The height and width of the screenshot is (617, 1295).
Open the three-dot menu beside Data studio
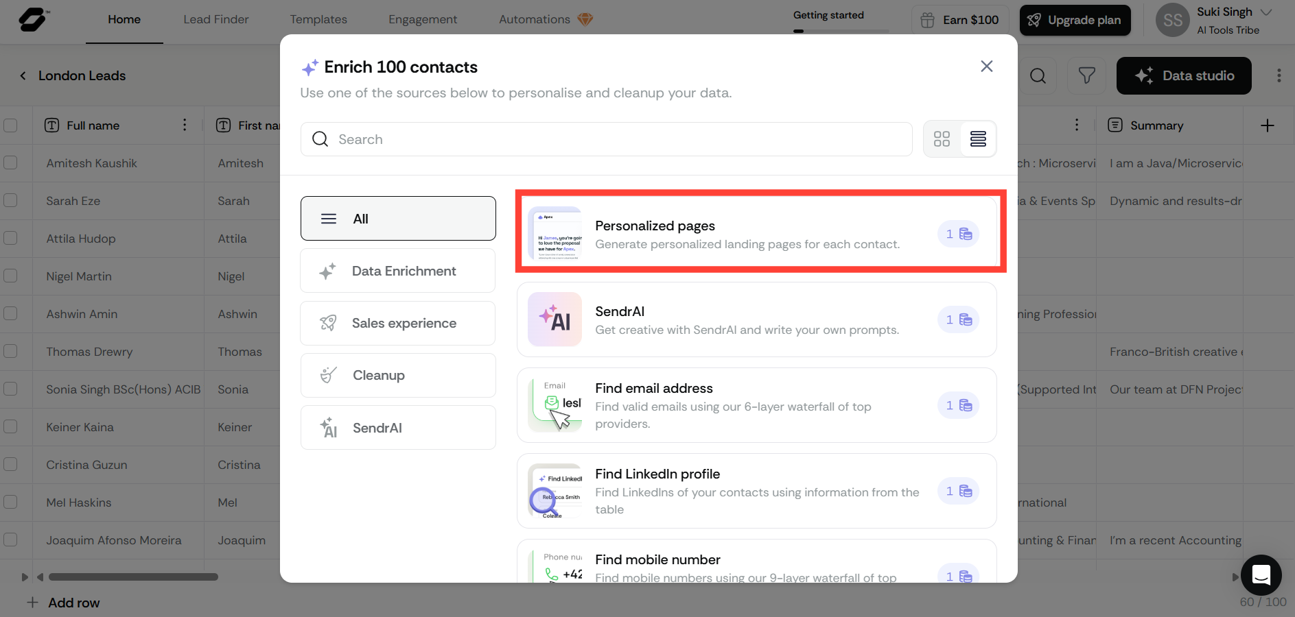click(1279, 75)
